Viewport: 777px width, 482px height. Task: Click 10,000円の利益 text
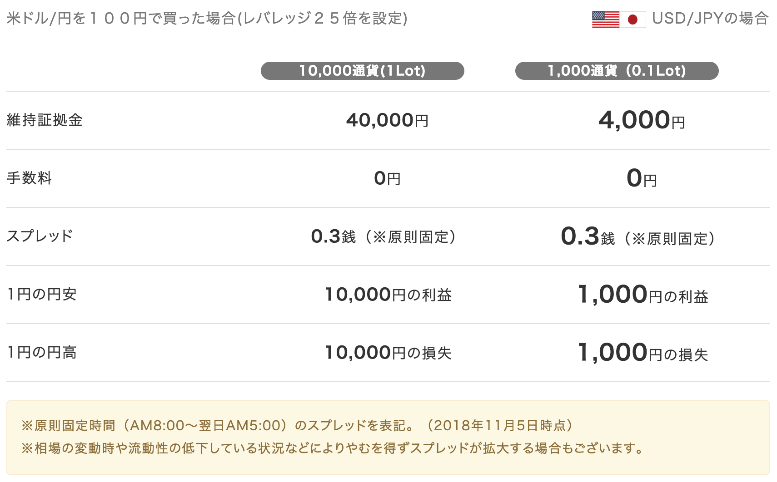pos(388,295)
